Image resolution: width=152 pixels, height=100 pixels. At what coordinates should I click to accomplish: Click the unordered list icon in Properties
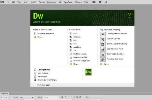[x=71, y=97]
